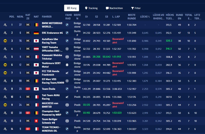
Task: Sort by the BESTE RUNDE column header
Action: 132,17
